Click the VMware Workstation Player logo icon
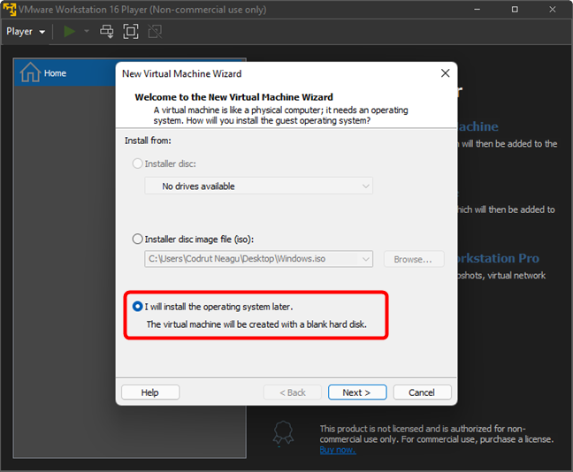Image resolution: width=573 pixels, height=472 pixels. pyautogui.click(x=9, y=9)
